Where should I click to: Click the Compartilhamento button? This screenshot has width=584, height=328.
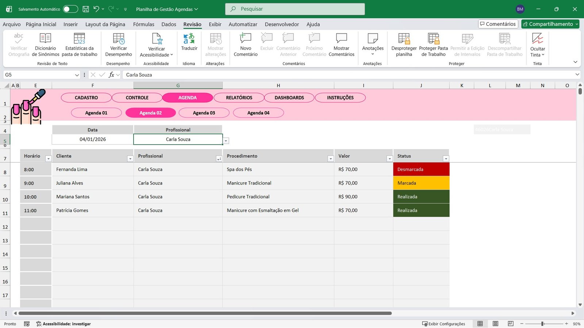pyautogui.click(x=550, y=24)
